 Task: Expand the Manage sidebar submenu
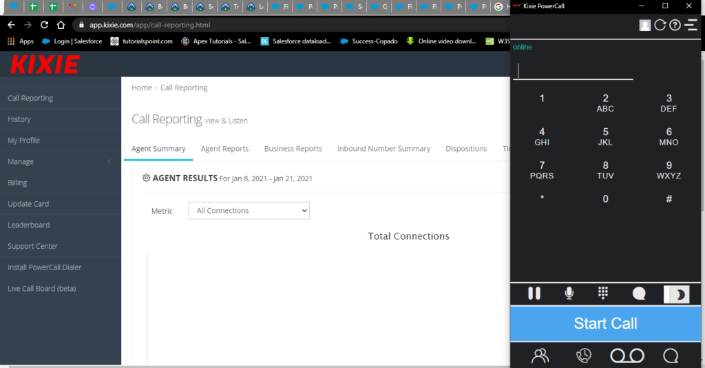click(61, 161)
